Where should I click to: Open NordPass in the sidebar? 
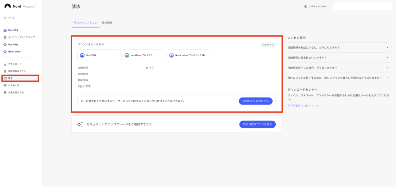coord(14,45)
